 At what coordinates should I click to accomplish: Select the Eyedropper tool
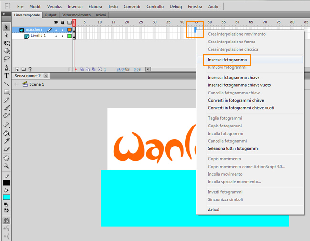coord(6,141)
